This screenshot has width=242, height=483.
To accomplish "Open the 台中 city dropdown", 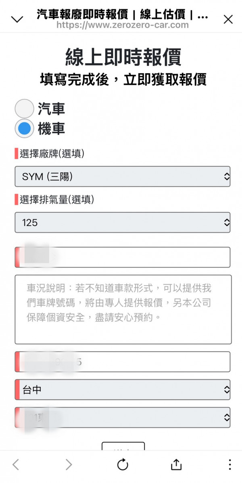I will [123, 390].
